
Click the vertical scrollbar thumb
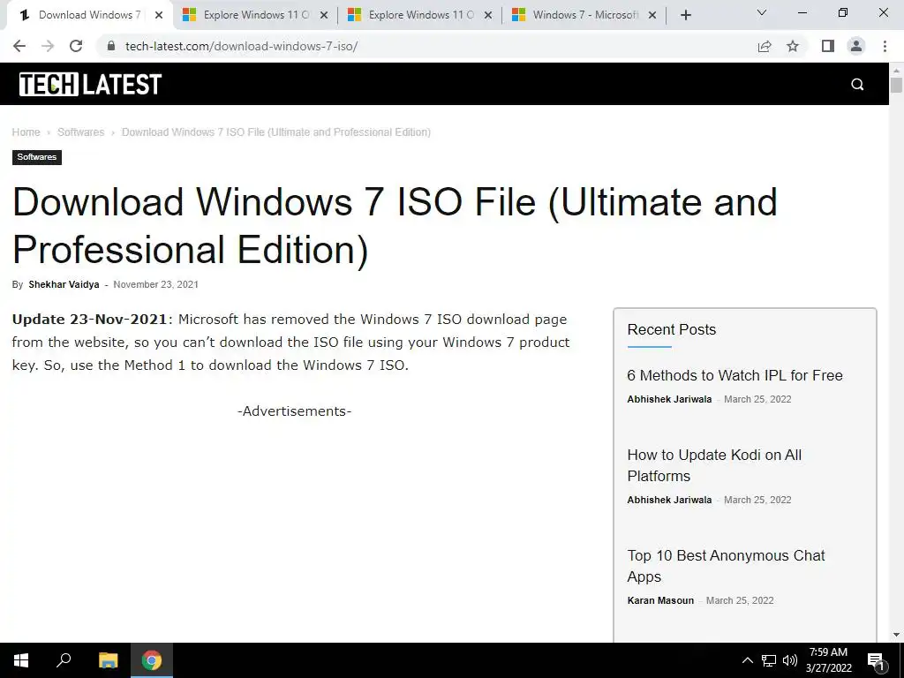pyautogui.click(x=896, y=84)
